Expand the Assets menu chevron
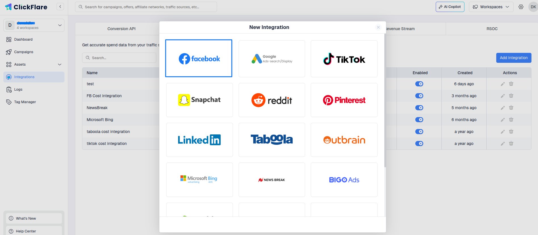This screenshot has width=538, height=235. (x=60, y=65)
